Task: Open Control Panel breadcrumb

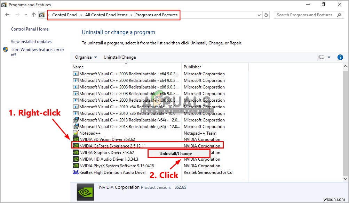Action: coord(65,15)
